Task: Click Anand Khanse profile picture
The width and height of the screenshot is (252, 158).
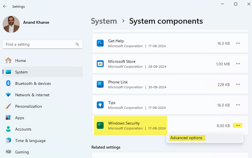Action: click(x=11, y=24)
